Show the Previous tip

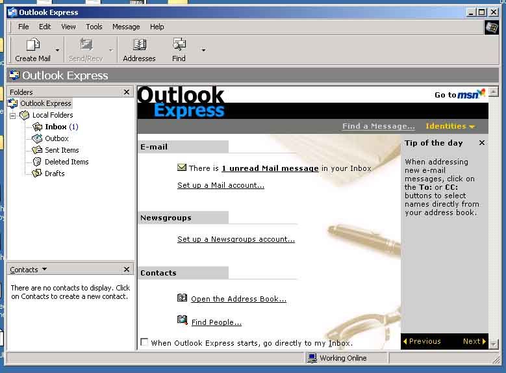[422, 341]
